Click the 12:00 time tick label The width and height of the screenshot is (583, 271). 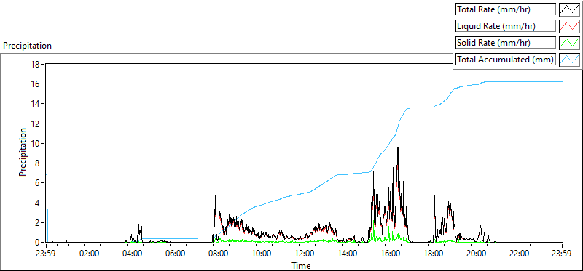click(x=305, y=254)
